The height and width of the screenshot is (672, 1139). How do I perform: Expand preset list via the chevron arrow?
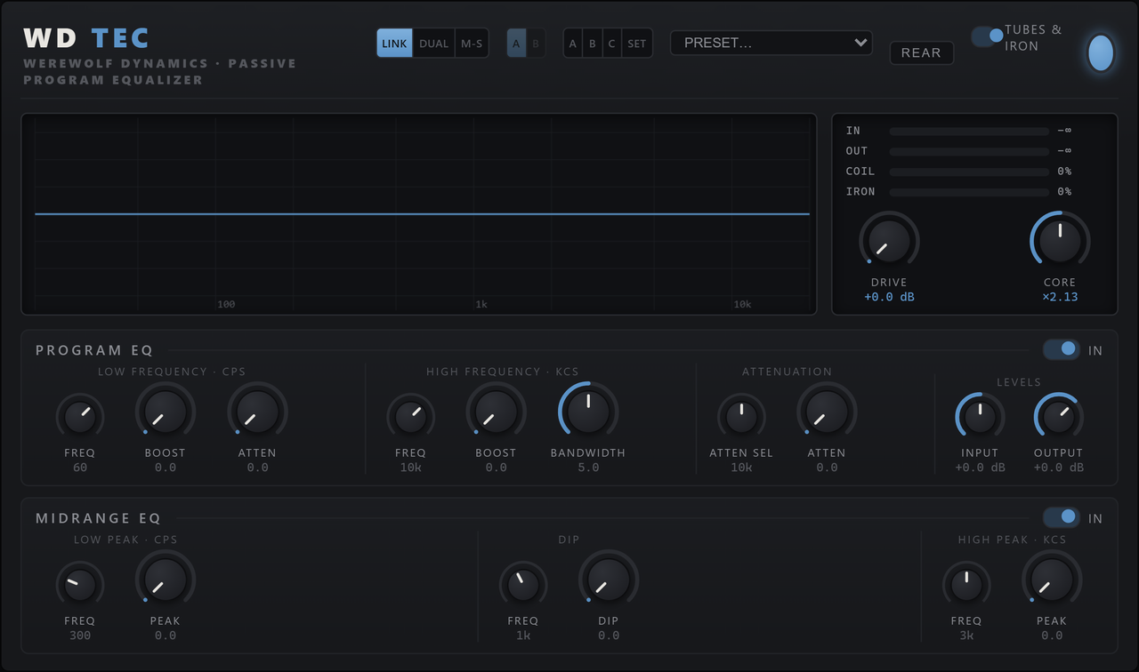860,43
